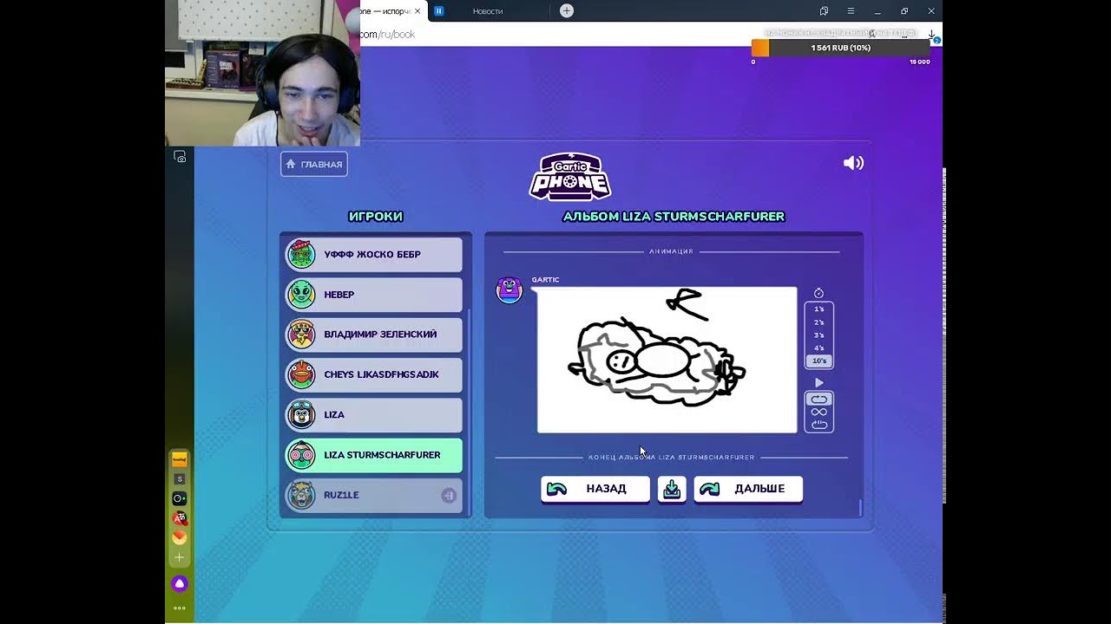The image size is (1111, 624).
Task: Click the exit icon beside RUZ1LE
Action: (449, 496)
